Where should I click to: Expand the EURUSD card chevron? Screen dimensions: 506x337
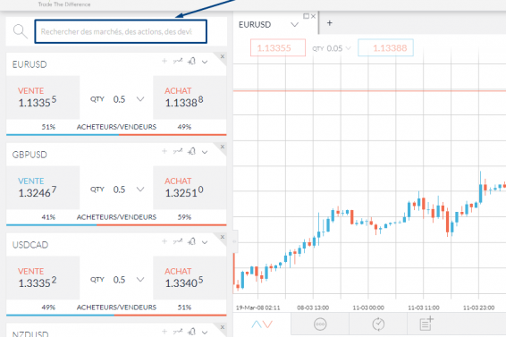click(205, 62)
